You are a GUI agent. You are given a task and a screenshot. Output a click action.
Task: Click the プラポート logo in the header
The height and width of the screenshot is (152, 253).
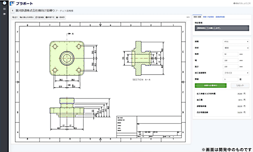(21, 3)
